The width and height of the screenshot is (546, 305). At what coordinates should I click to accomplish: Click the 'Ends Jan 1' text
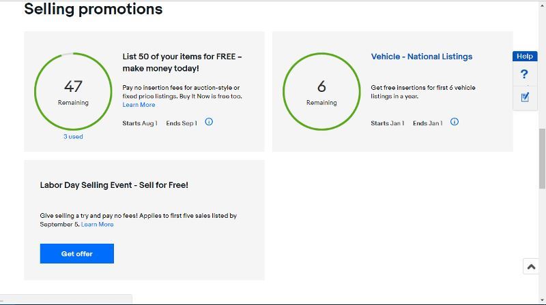pos(428,123)
